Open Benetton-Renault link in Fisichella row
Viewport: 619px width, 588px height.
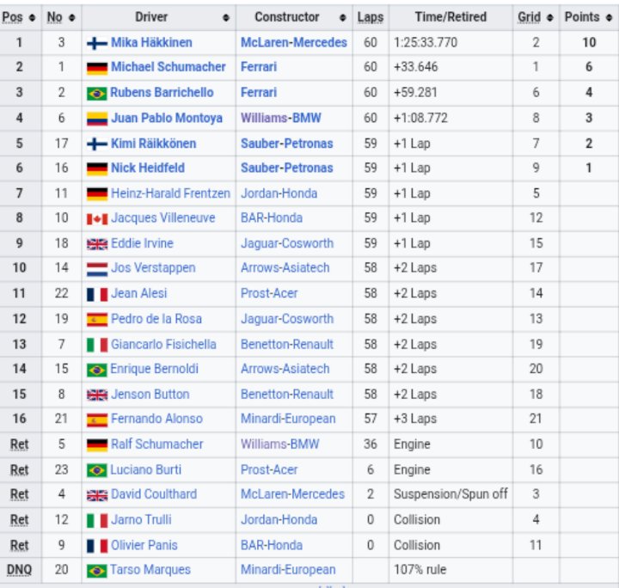(287, 345)
